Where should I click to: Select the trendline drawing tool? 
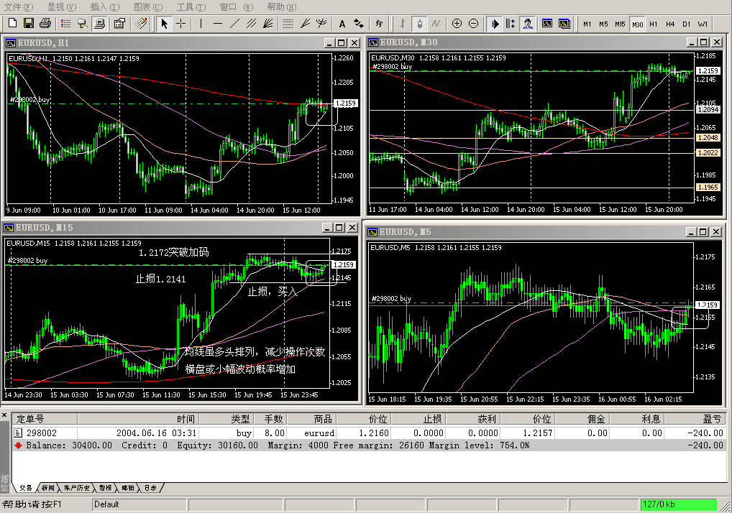(235, 24)
